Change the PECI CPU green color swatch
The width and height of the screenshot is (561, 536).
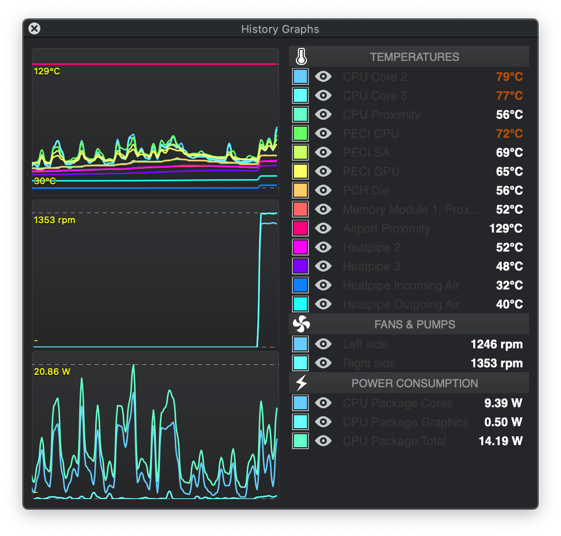coord(300,133)
